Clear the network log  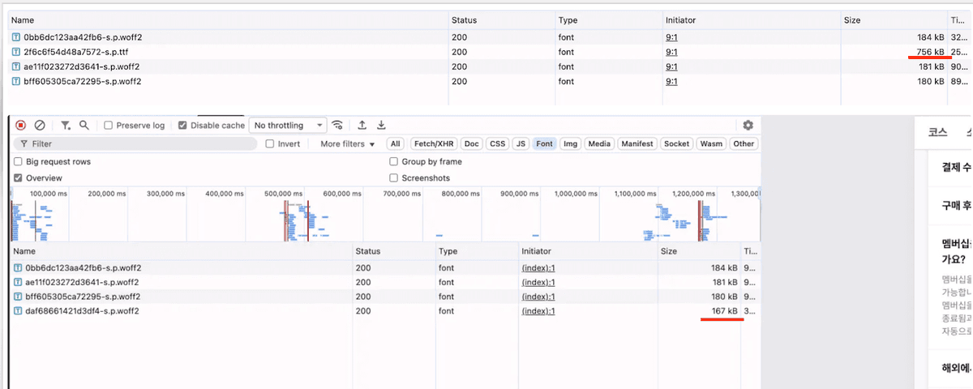coord(39,126)
